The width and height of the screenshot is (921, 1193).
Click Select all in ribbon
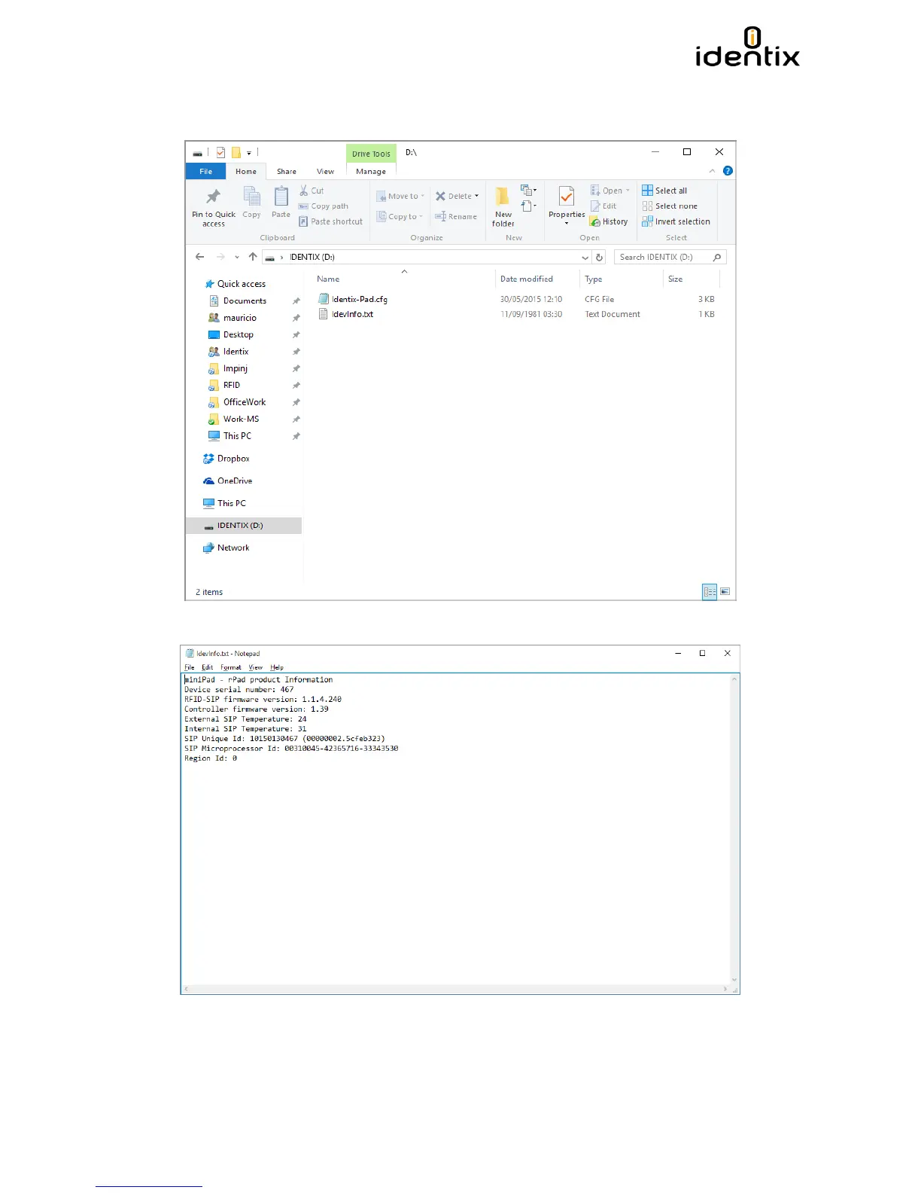(x=664, y=191)
